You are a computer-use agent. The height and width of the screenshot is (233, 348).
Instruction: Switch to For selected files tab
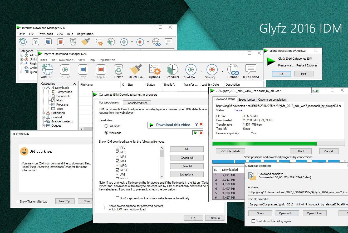[x=137, y=103]
